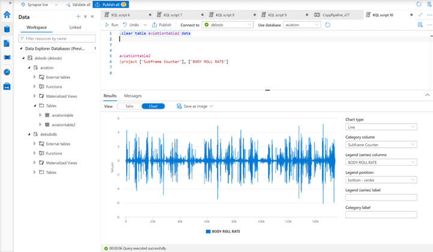
Task: Select the aviationtable table icon
Action: [47, 115]
